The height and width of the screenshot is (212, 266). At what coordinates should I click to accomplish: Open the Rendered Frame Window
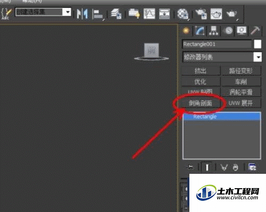click(216, 14)
